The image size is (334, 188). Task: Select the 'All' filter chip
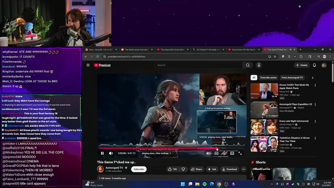pos(254,78)
